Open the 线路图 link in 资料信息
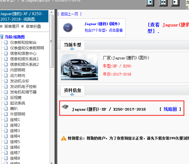Image resolution: width=189 pixels, height=164 pixels. pos(170,109)
